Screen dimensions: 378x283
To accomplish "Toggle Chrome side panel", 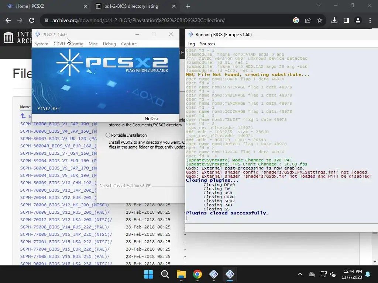I will (x=346, y=21).
